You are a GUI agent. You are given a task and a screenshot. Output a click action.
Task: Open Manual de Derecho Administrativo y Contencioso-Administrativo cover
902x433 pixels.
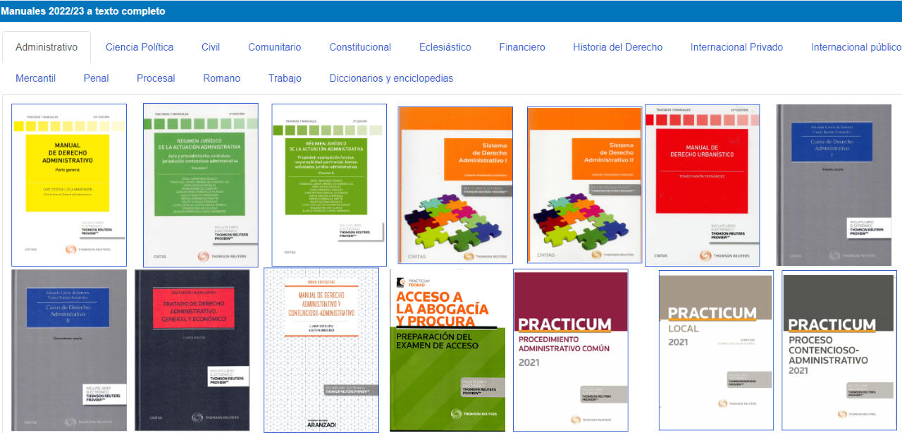[x=321, y=350]
